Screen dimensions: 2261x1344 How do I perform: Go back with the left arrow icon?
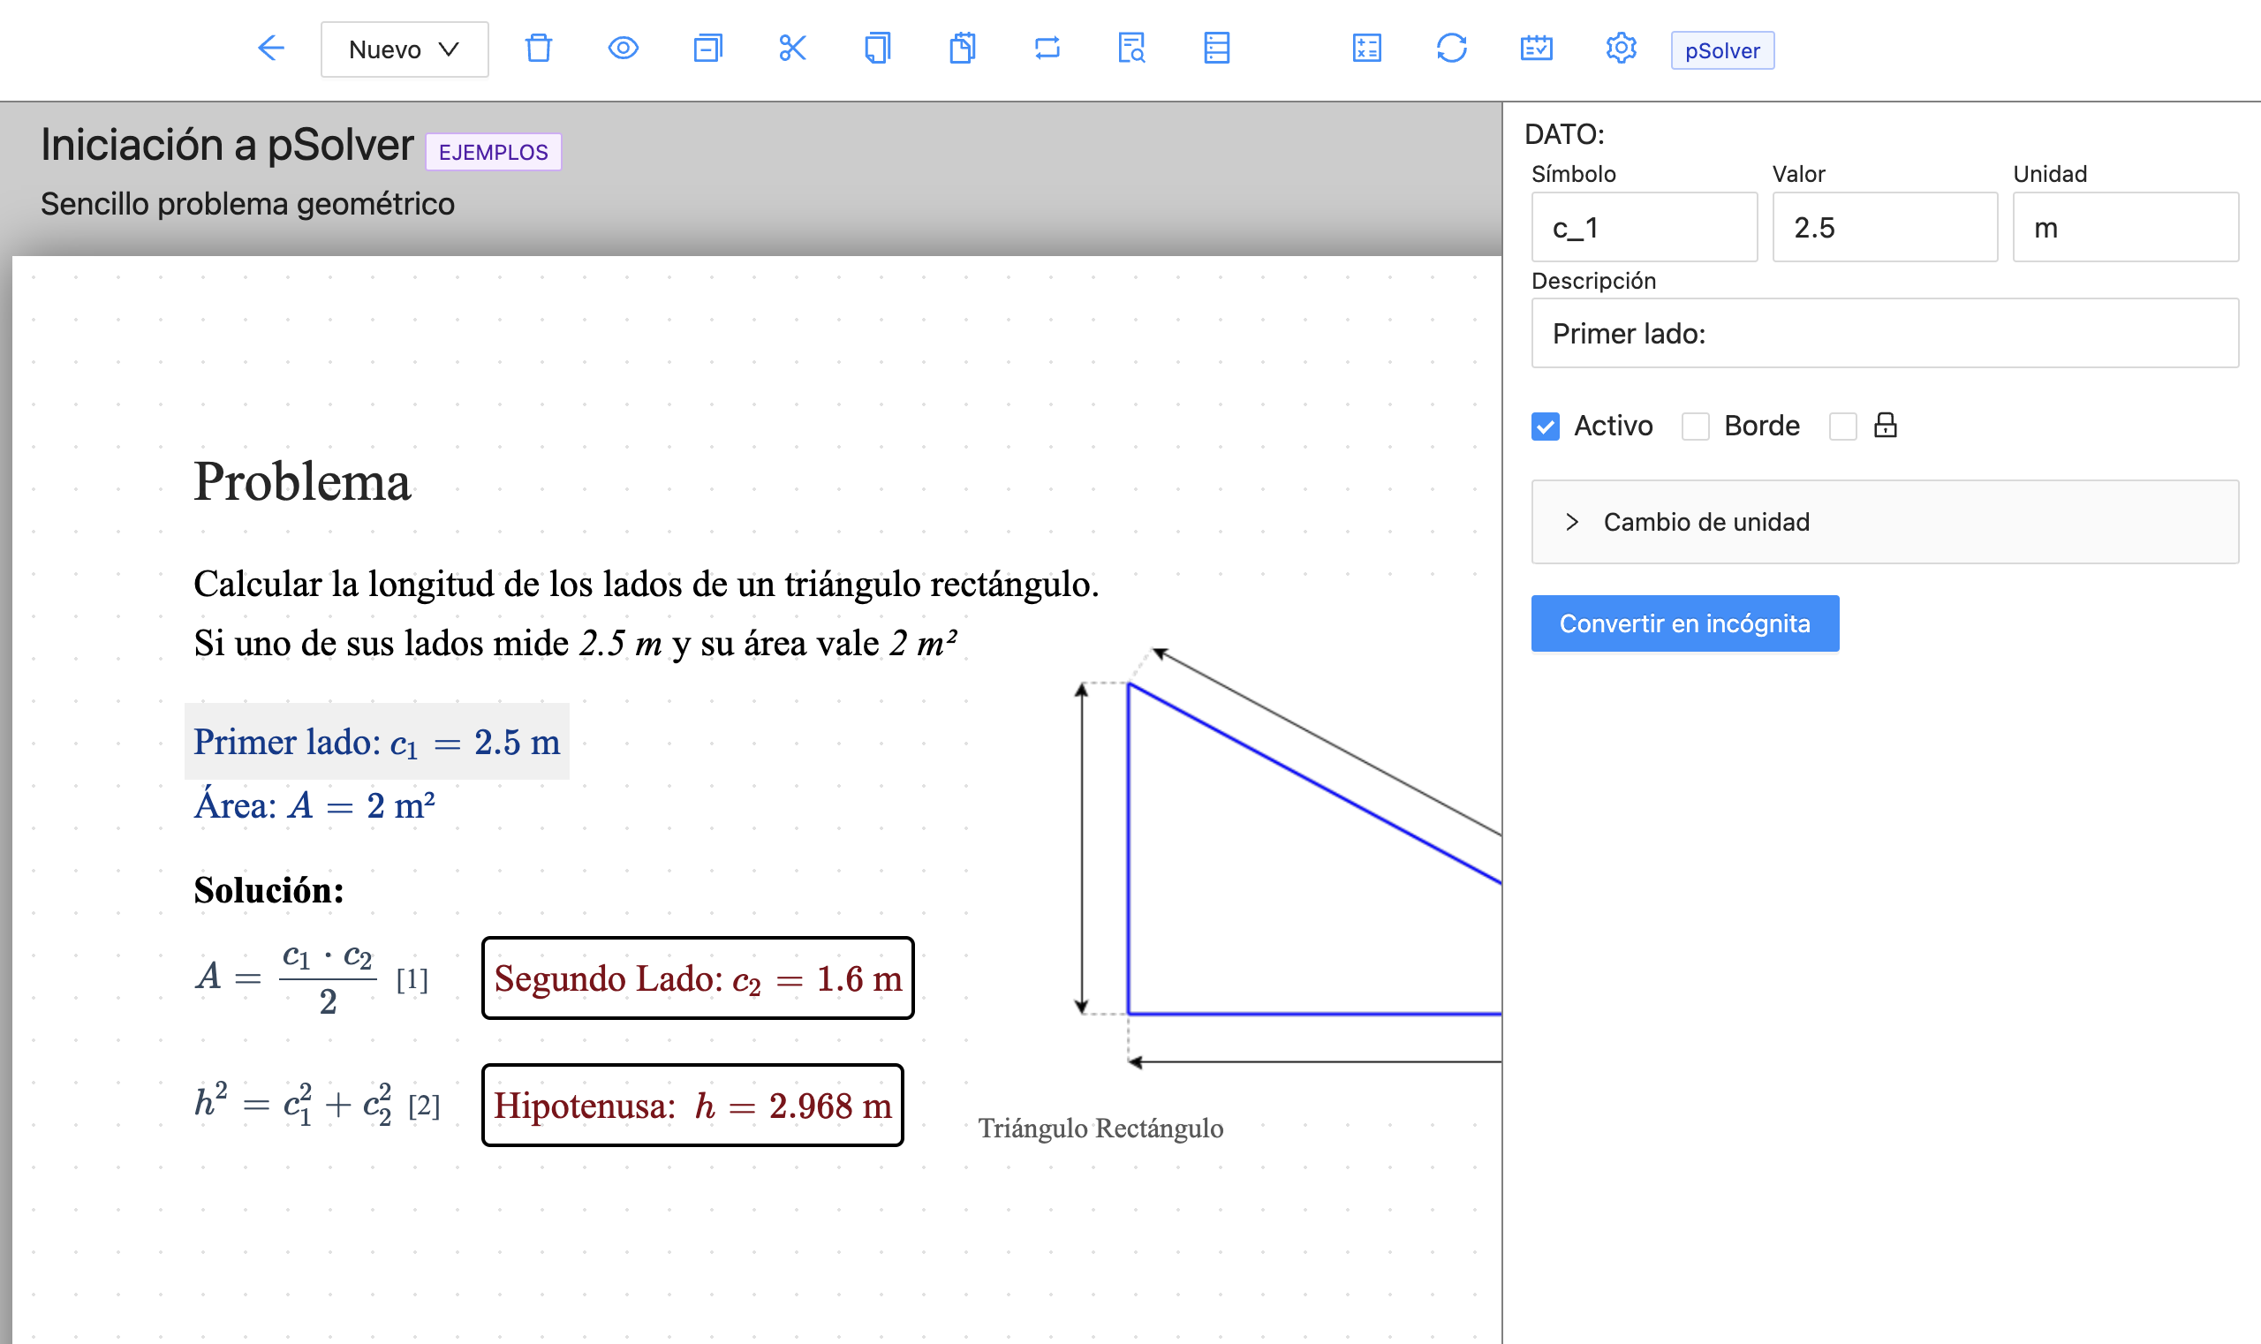click(271, 48)
